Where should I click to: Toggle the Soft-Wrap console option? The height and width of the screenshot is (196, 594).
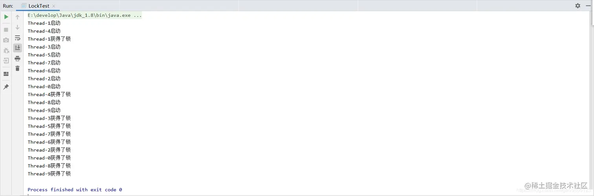pyautogui.click(x=17, y=38)
